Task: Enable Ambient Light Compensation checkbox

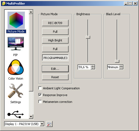Action: pyautogui.click(x=40, y=88)
